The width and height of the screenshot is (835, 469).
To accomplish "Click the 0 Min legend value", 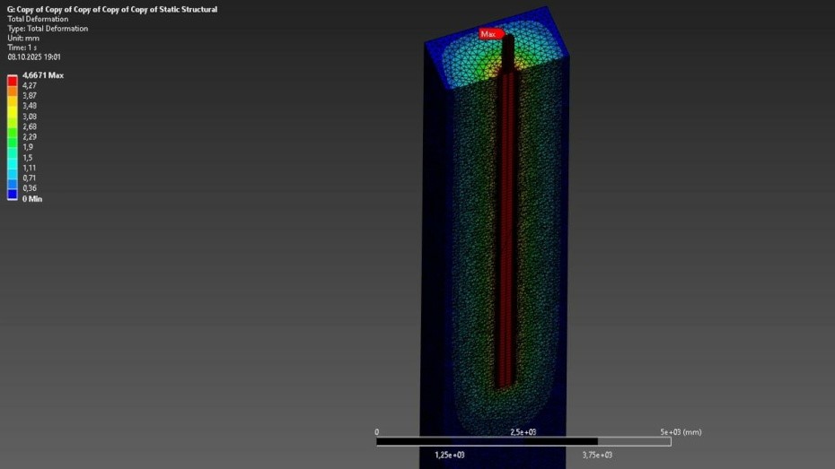I will point(32,198).
